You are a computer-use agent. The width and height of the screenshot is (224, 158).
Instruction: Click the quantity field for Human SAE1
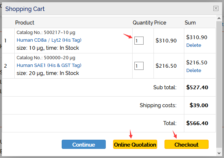139,66
